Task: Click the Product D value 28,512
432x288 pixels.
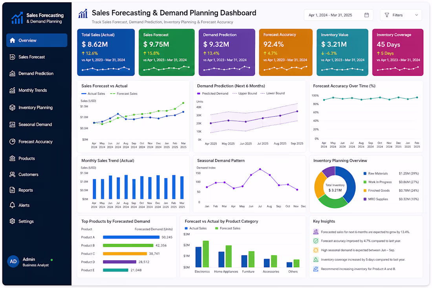Action: pyautogui.click(x=144, y=262)
